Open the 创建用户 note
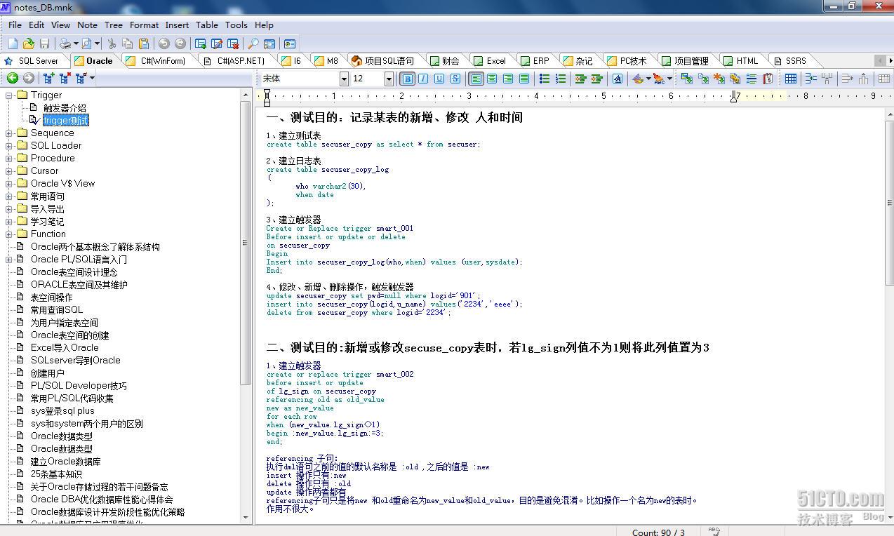This screenshot has height=536, width=894. (x=47, y=373)
